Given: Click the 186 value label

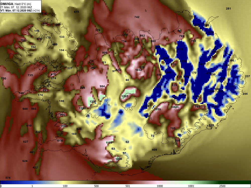Looking at the screenshot, I should [x=62, y=101].
